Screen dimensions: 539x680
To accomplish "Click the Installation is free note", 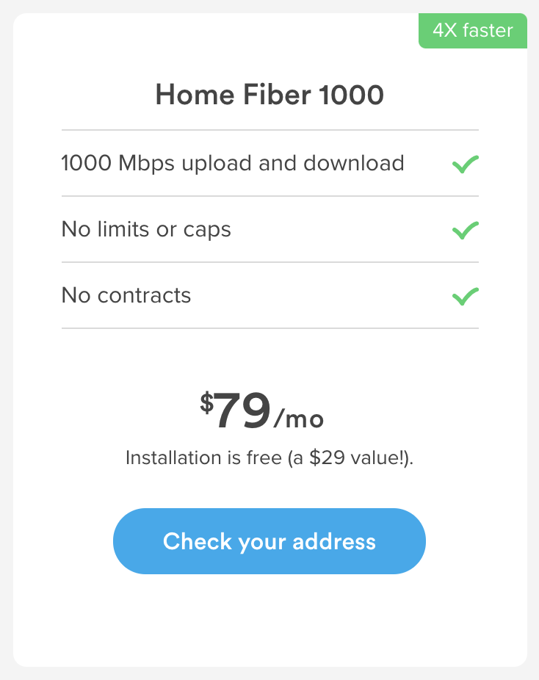I will (x=269, y=458).
